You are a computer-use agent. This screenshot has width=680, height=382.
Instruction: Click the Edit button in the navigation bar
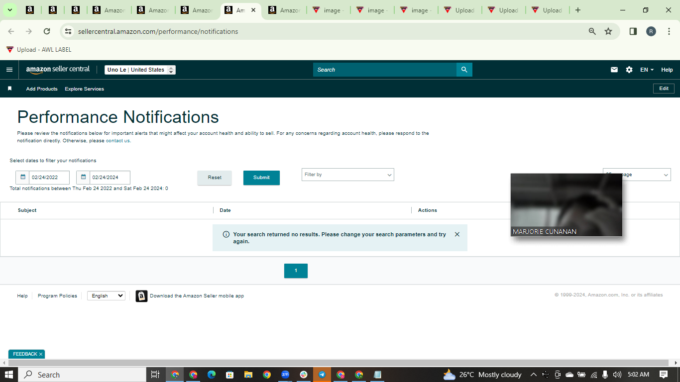[664, 89]
